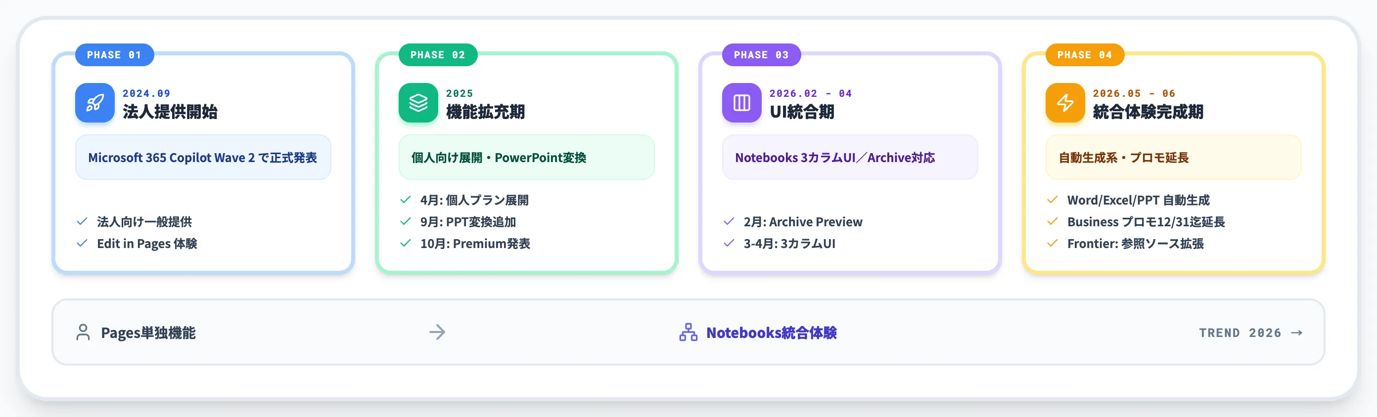Select the PHASE 02 badge

coord(438,54)
